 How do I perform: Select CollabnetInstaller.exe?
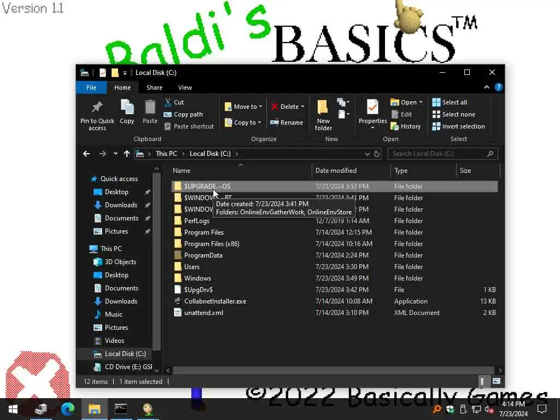(335, 301)
